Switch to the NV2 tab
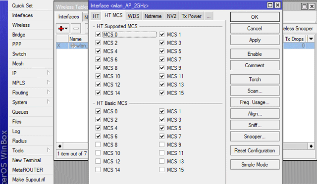 point(172,16)
